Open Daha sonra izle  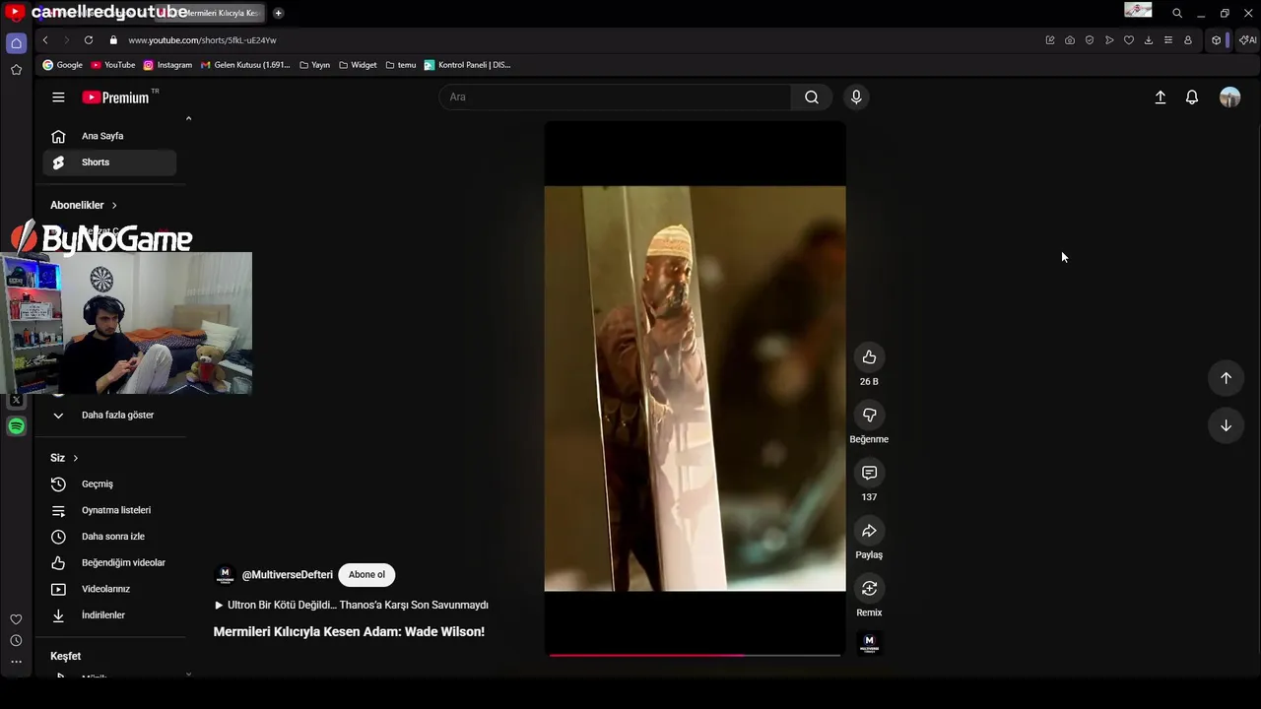[x=109, y=537]
